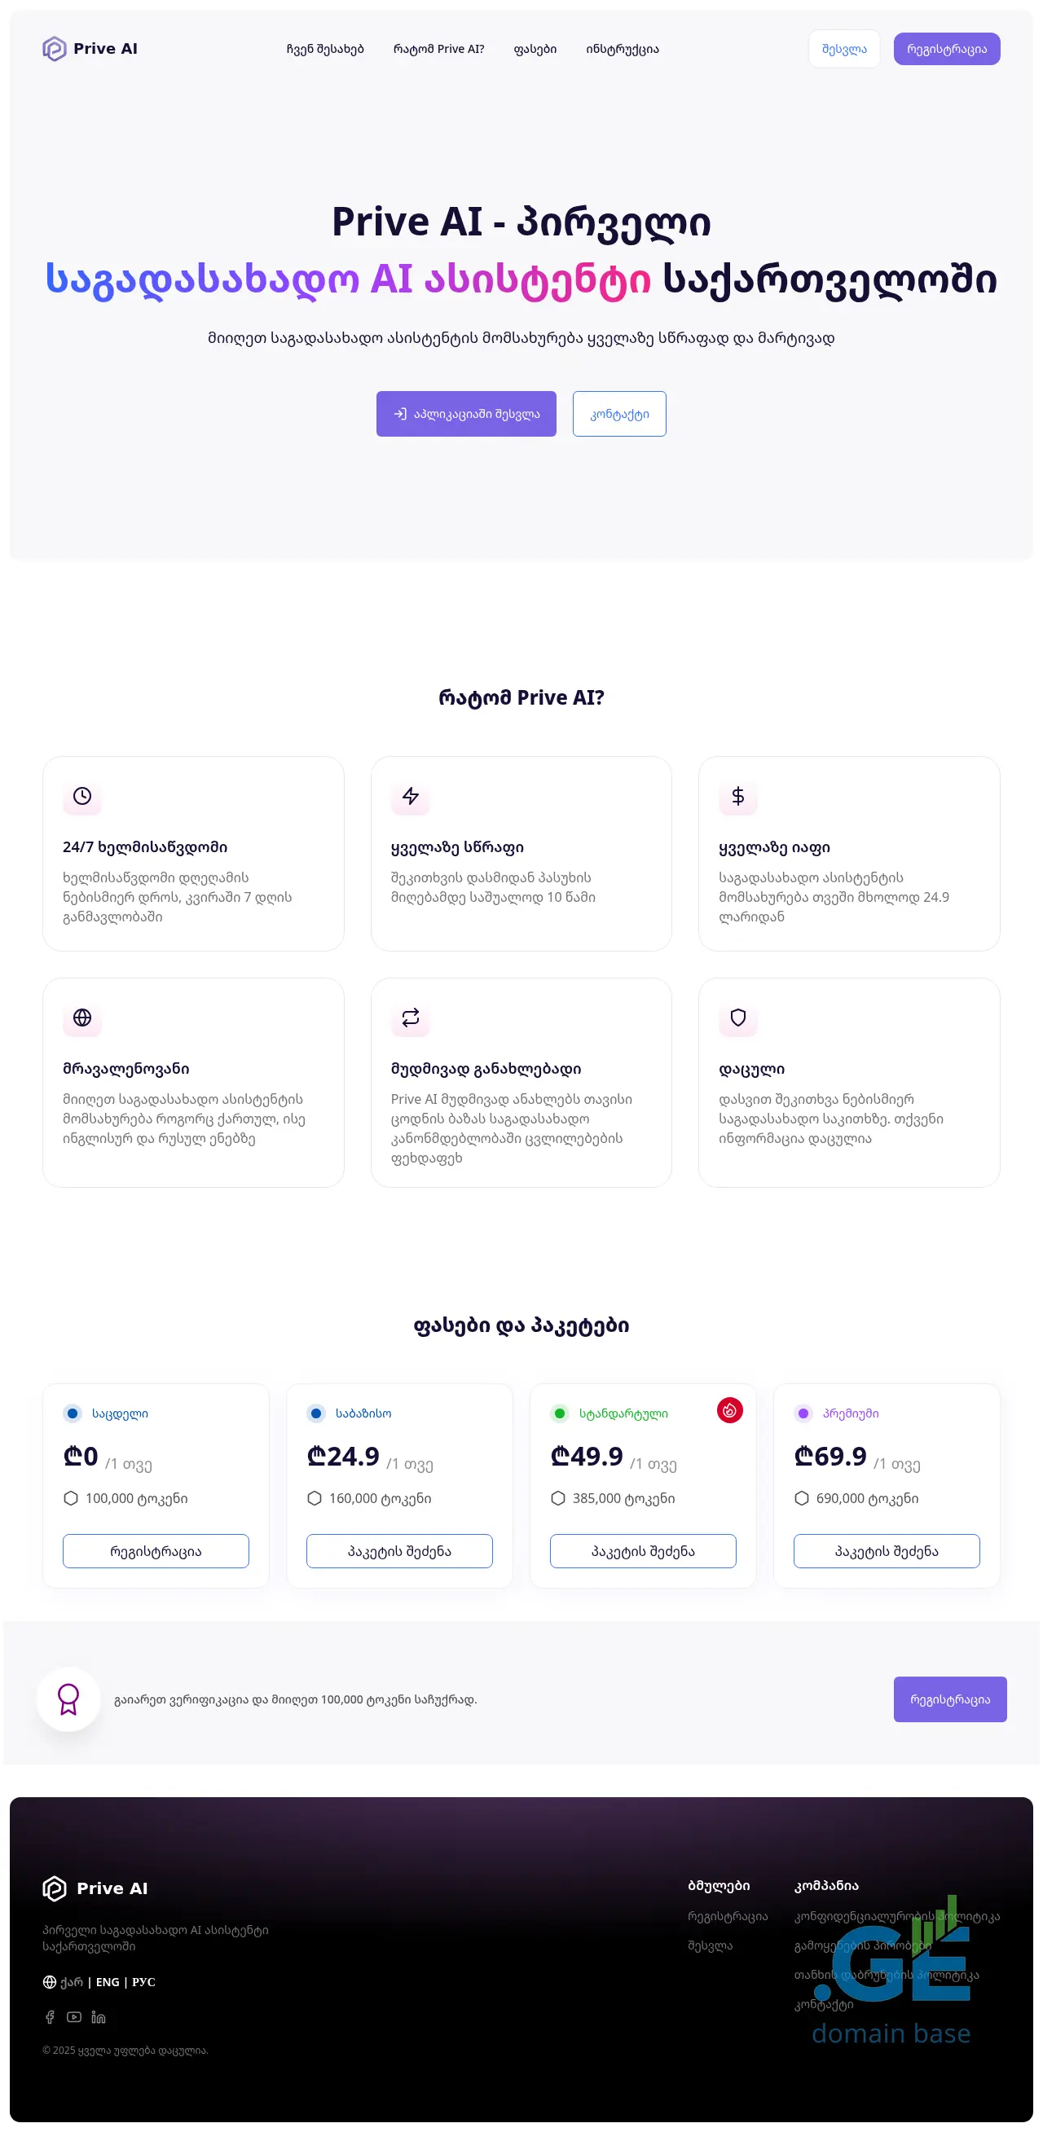This screenshot has height=2132, width=1043.
Task: Buy the ₾69.9 პრემიუმ package
Action: pyautogui.click(x=887, y=1552)
